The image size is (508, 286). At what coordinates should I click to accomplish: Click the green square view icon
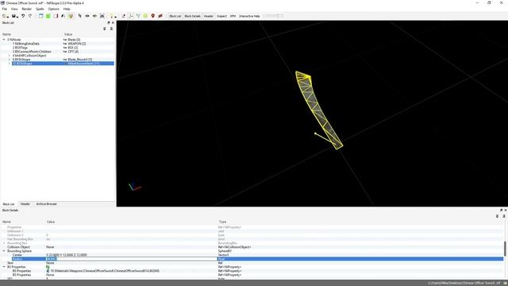[48, 16]
